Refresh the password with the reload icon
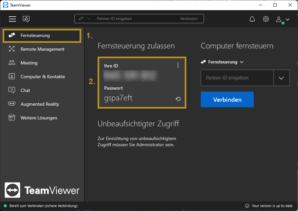Viewport: 298px width, 211px height. tap(178, 99)
